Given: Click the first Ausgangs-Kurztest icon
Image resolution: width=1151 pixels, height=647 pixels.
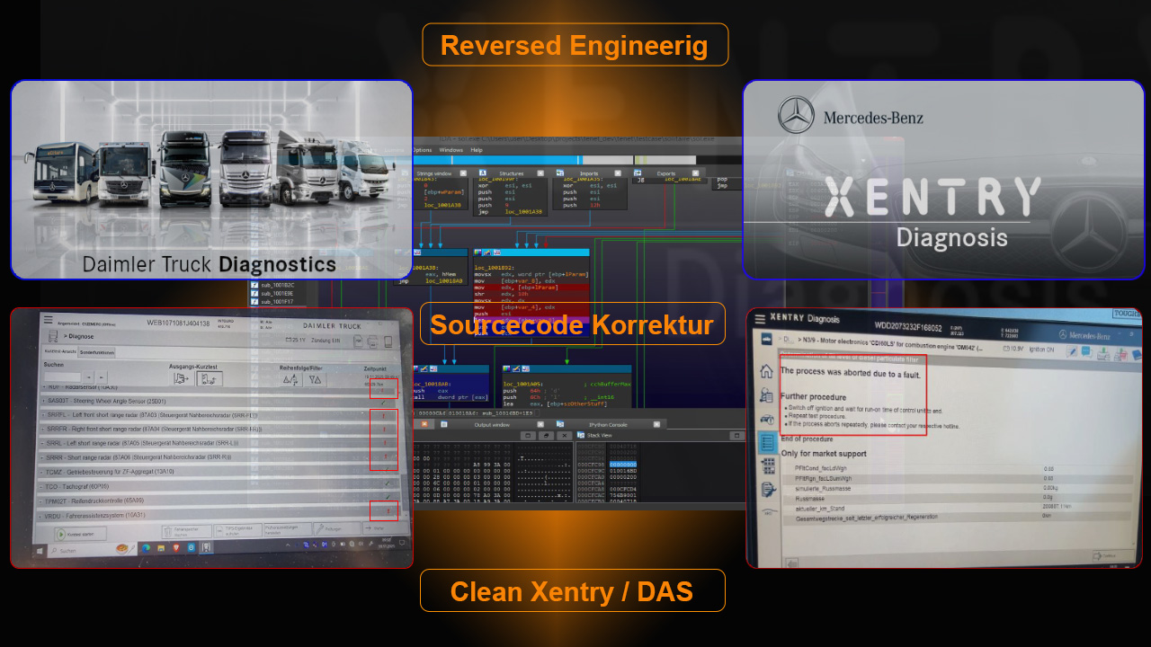Looking at the screenshot, I should pos(182,378).
